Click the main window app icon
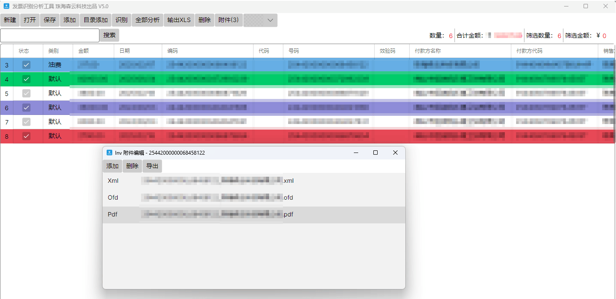 (x=6, y=6)
